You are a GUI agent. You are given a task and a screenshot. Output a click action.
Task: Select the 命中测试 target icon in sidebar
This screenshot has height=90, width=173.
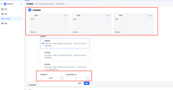[x=2, y=19]
